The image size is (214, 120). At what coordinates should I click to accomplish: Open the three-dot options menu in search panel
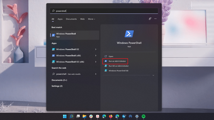pyautogui.click(x=155, y=19)
